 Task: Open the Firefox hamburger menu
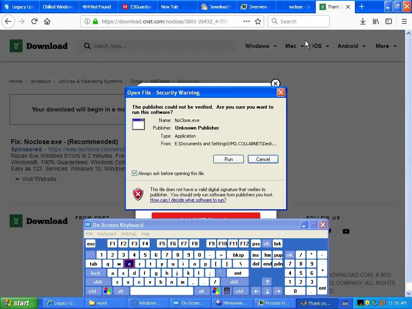click(x=404, y=21)
